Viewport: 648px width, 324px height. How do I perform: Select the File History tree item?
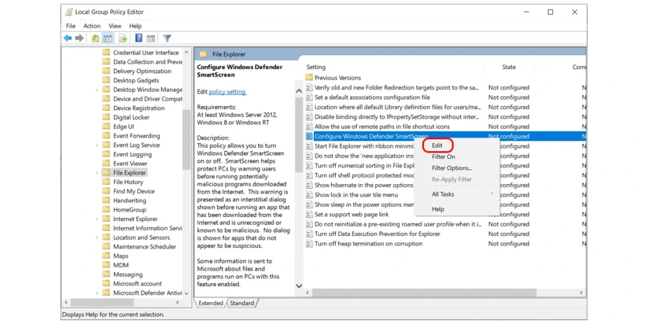tap(128, 182)
